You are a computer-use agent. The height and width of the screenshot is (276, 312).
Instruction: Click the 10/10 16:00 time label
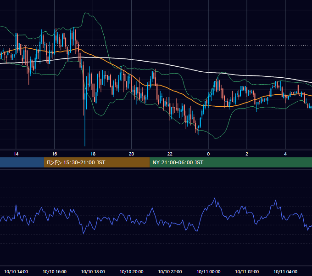pos(55,271)
